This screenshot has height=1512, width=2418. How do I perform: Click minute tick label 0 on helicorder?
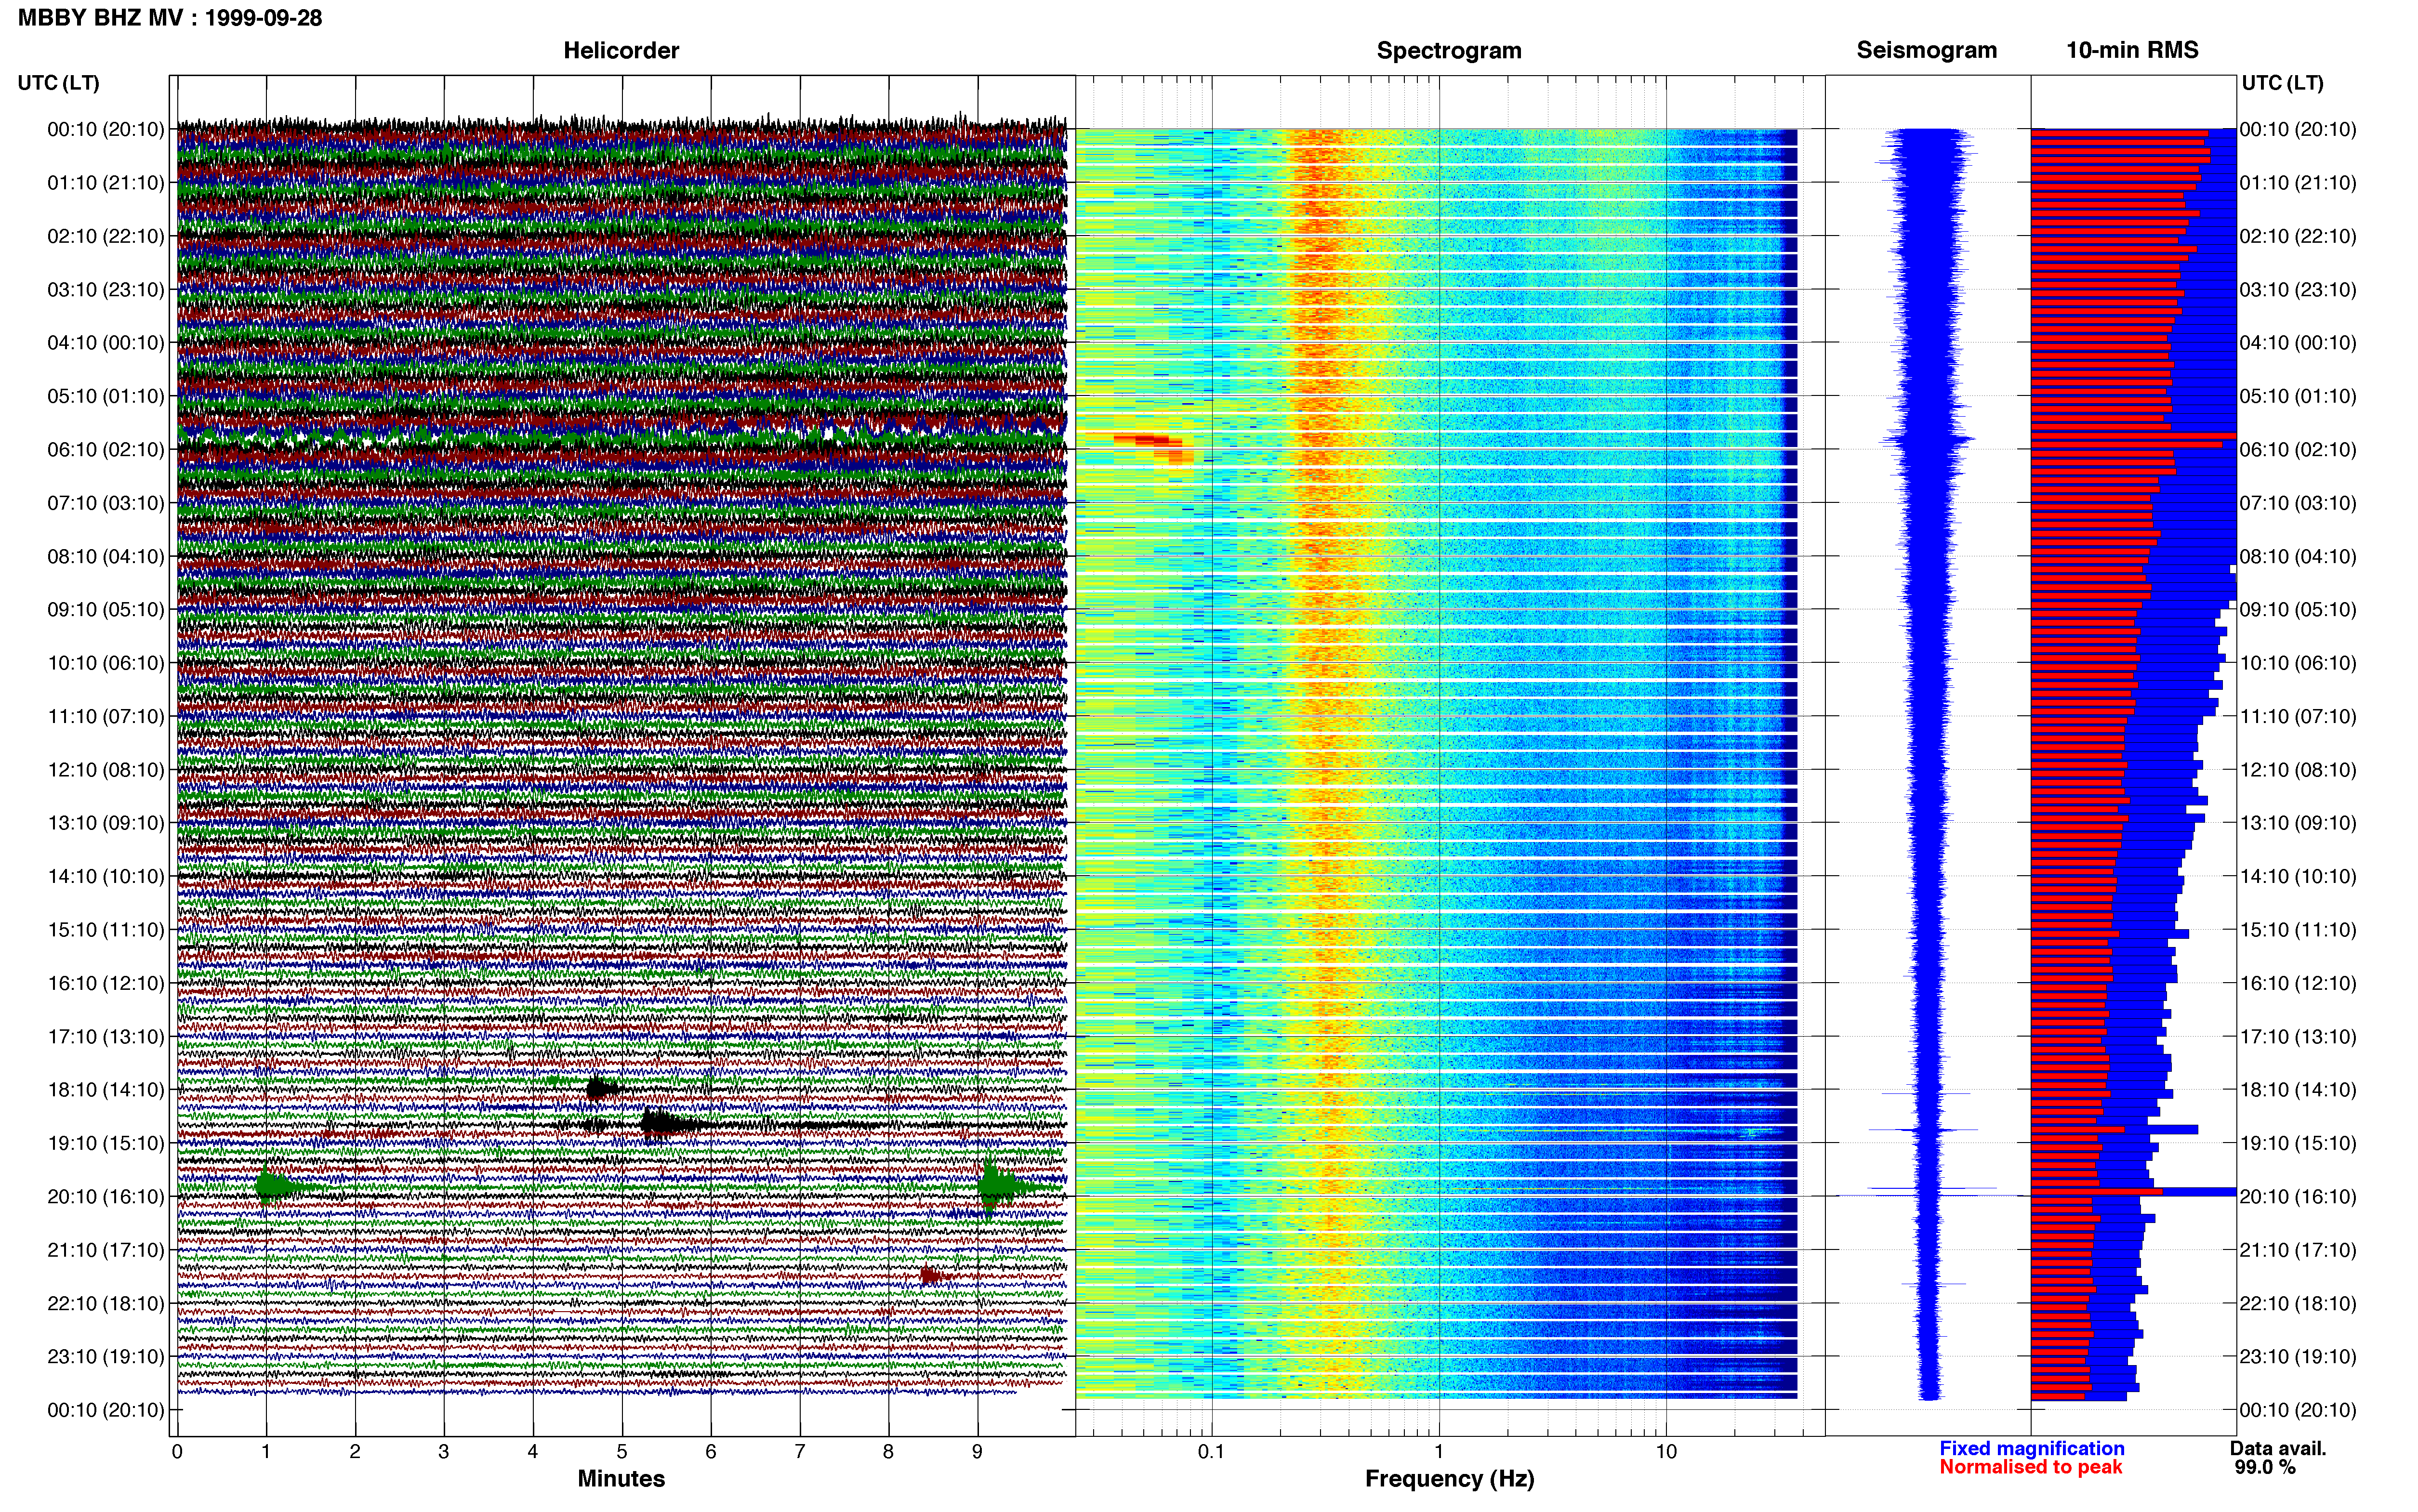click(177, 1451)
